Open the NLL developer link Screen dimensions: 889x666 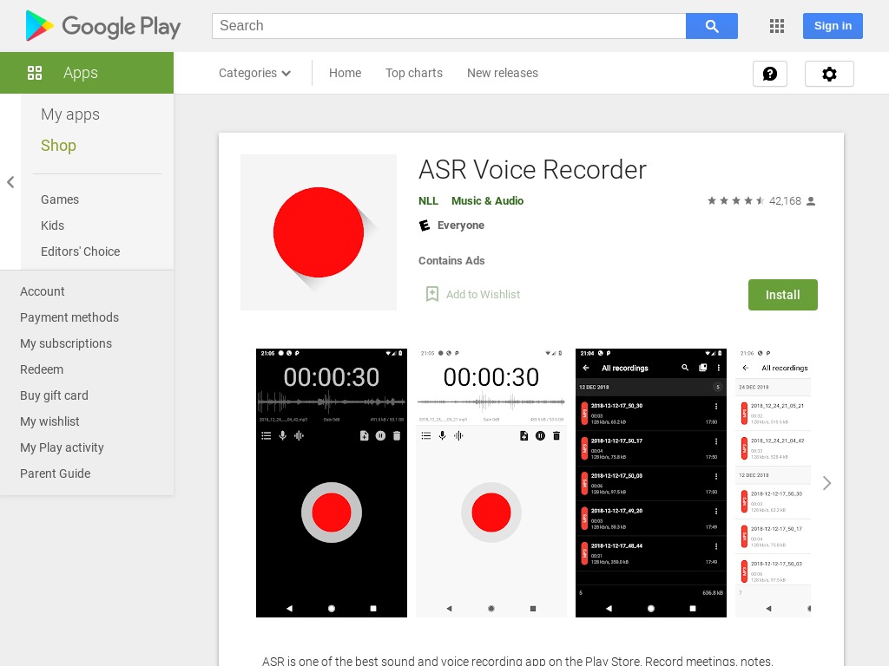[428, 201]
